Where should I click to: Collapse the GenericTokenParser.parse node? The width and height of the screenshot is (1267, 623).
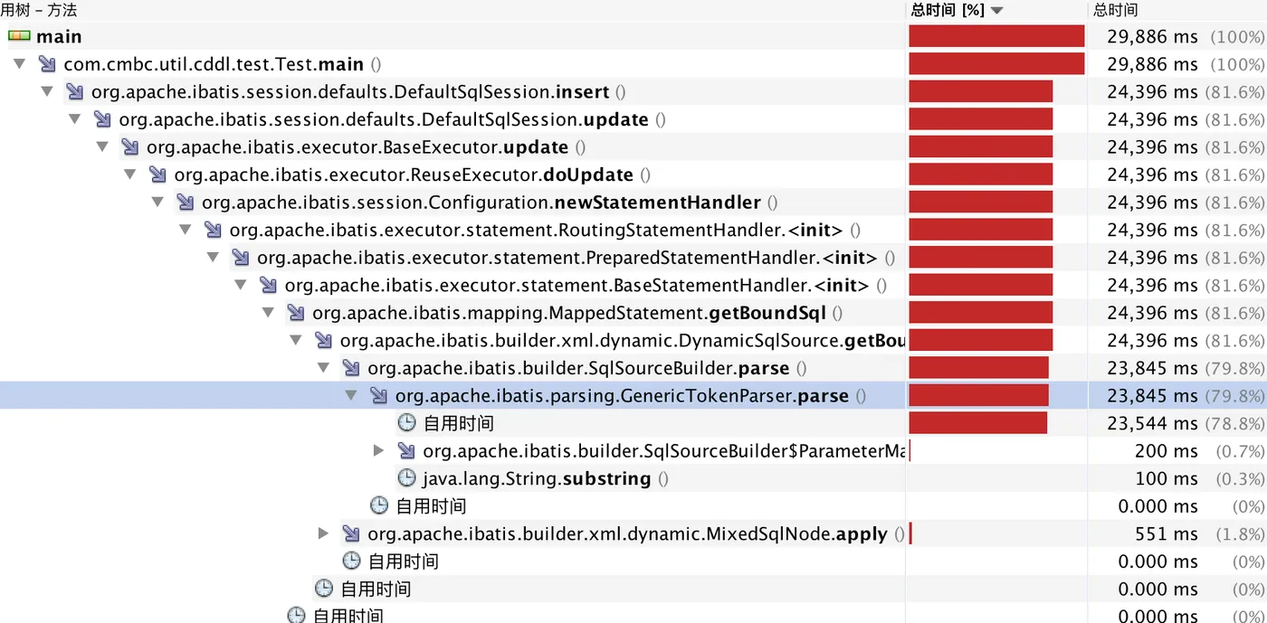point(351,395)
